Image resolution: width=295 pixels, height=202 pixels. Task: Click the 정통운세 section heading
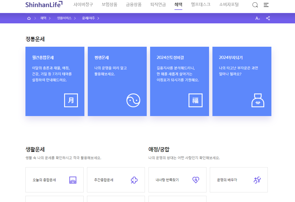(35, 39)
